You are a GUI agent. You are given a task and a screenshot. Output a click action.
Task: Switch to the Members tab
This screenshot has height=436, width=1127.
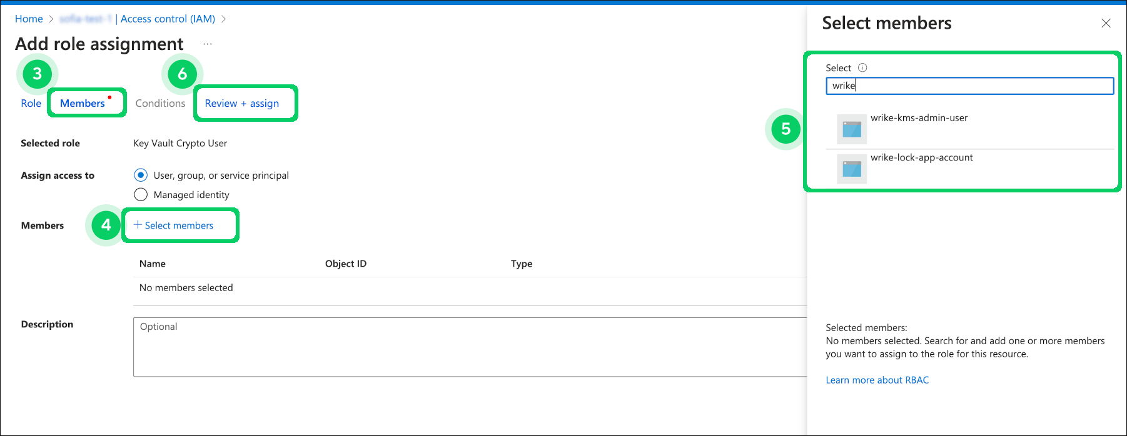[83, 103]
